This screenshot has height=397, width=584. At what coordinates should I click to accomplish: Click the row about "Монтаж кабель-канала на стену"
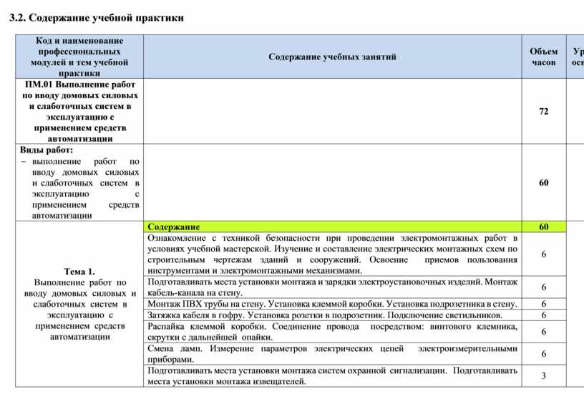pos(332,287)
